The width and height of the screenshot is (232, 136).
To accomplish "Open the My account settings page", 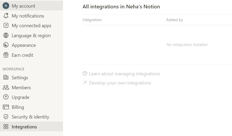I will click(x=24, y=6).
